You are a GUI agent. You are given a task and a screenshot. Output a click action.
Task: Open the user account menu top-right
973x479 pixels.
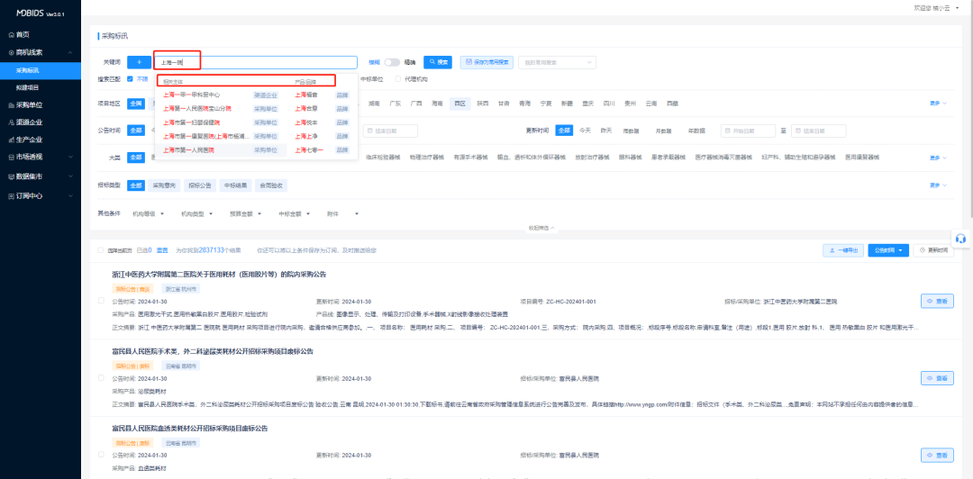pos(937,7)
